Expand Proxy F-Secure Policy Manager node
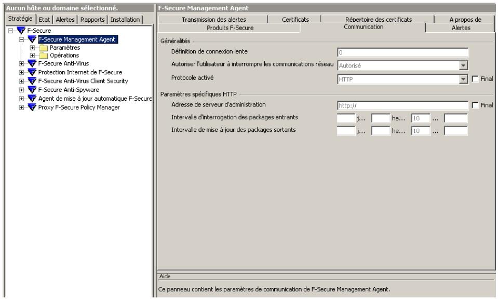 click(x=22, y=107)
